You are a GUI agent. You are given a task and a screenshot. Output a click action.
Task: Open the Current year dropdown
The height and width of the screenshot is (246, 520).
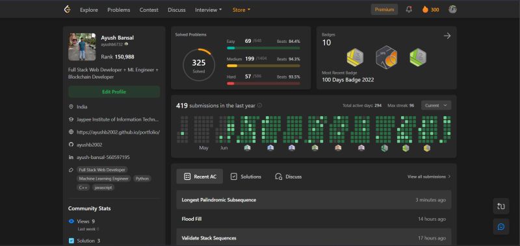point(436,105)
